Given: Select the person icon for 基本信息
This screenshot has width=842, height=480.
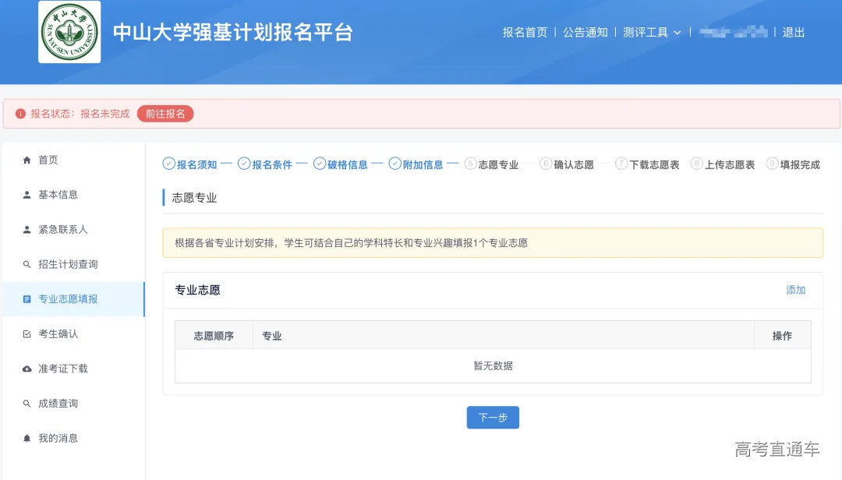Looking at the screenshot, I should tap(27, 194).
